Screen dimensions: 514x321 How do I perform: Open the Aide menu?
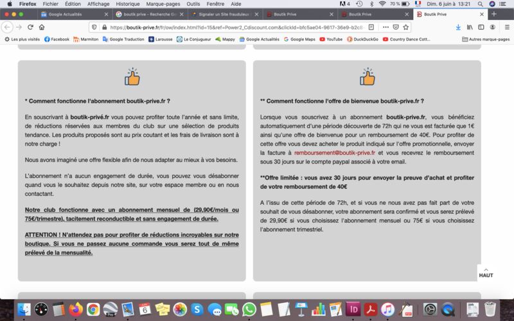tap(236, 4)
